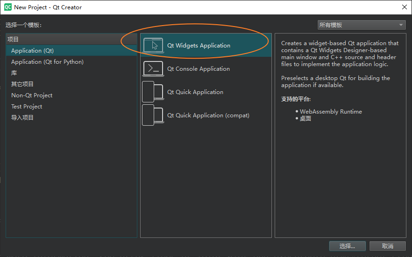Viewport: 412px width, 257px height.
Task: Click the 桌面 platform entry
Action: point(305,119)
